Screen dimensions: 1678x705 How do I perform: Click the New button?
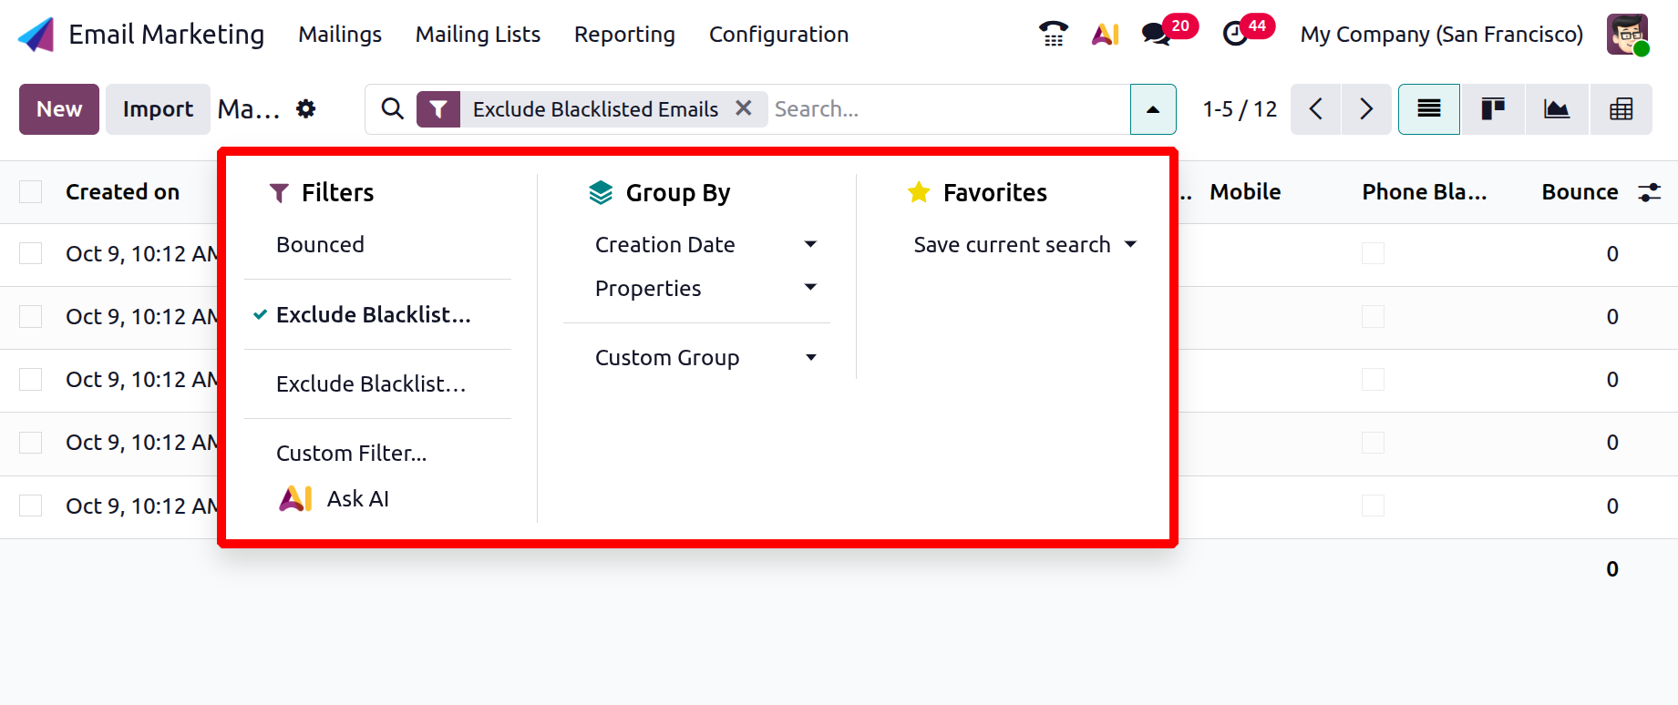pos(59,109)
